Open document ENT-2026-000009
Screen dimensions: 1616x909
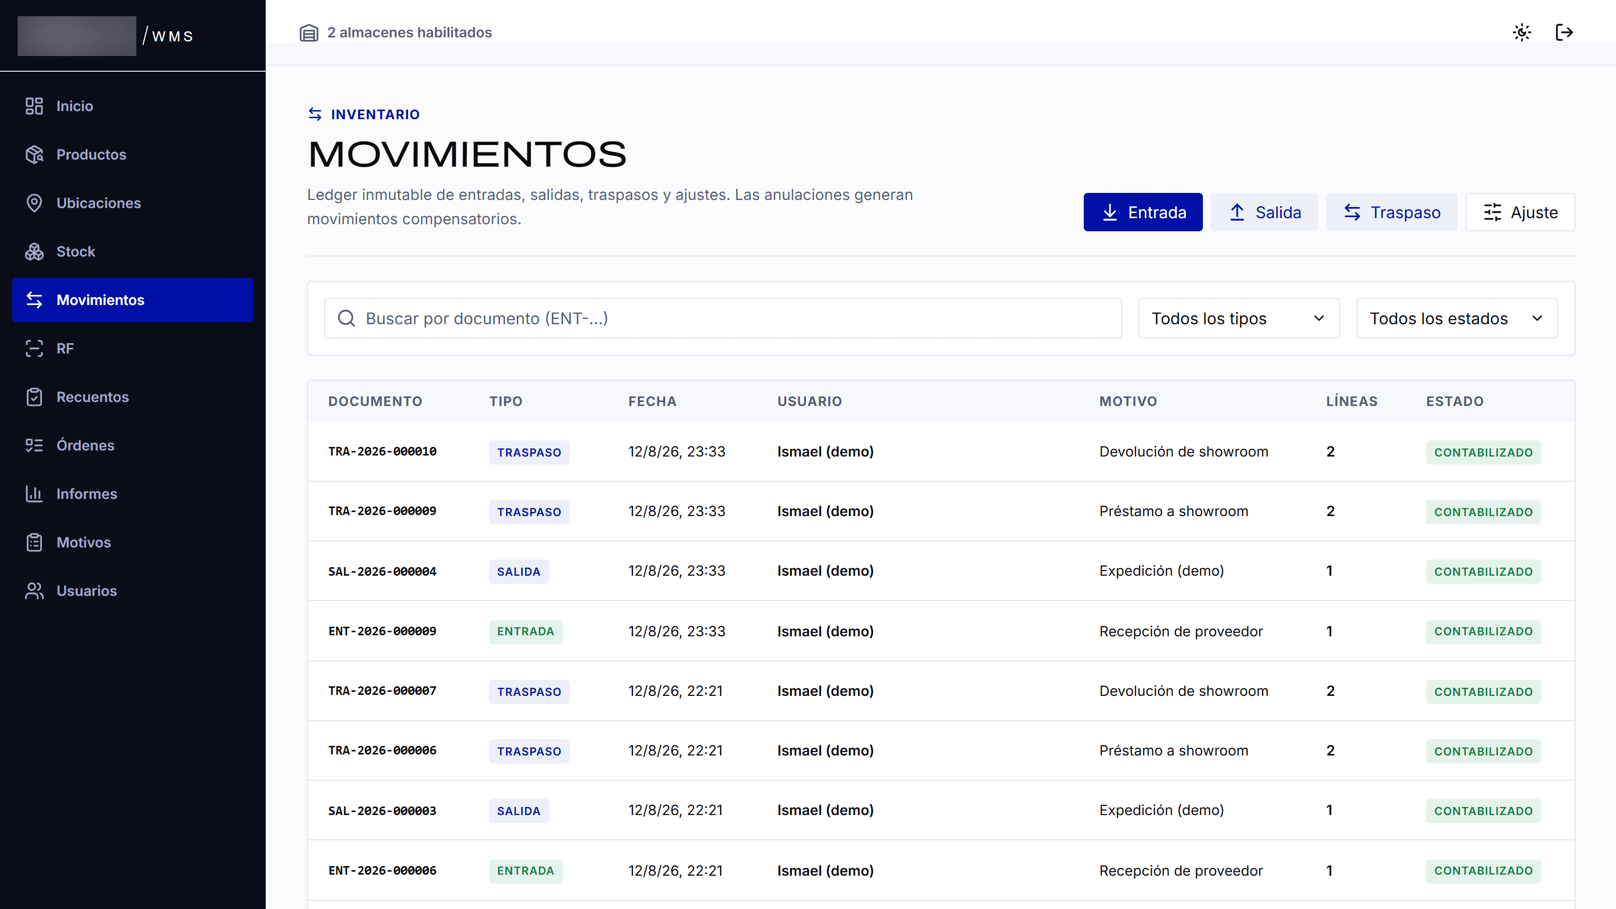(382, 631)
